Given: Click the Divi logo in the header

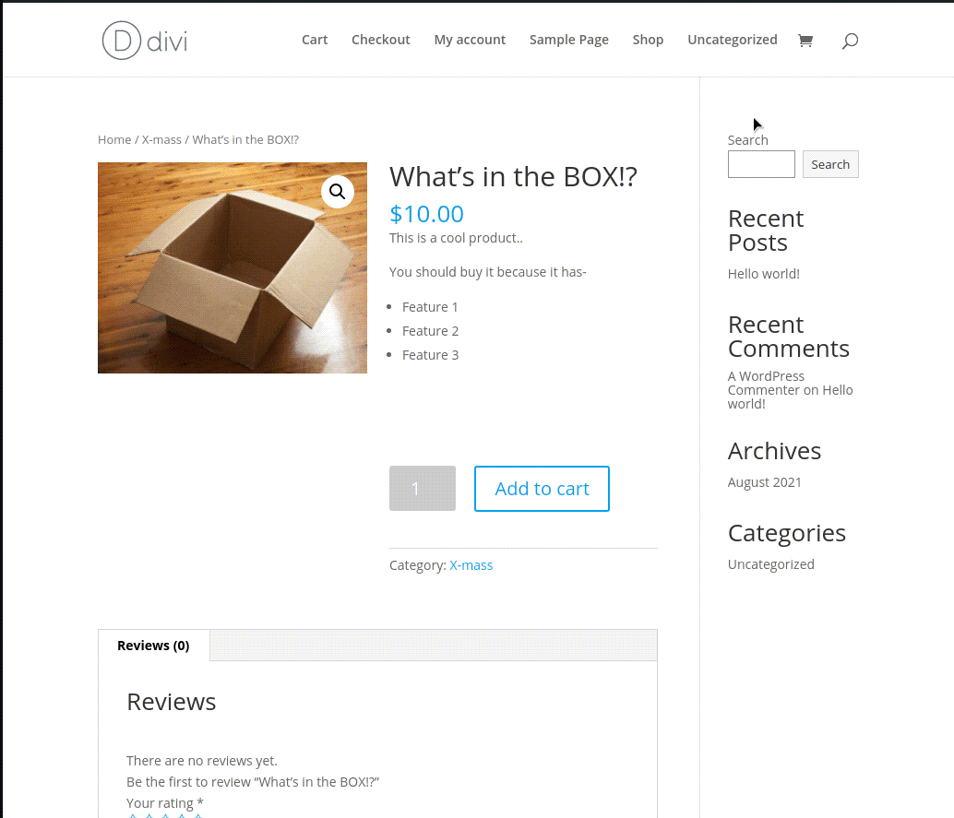Looking at the screenshot, I should tap(143, 40).
